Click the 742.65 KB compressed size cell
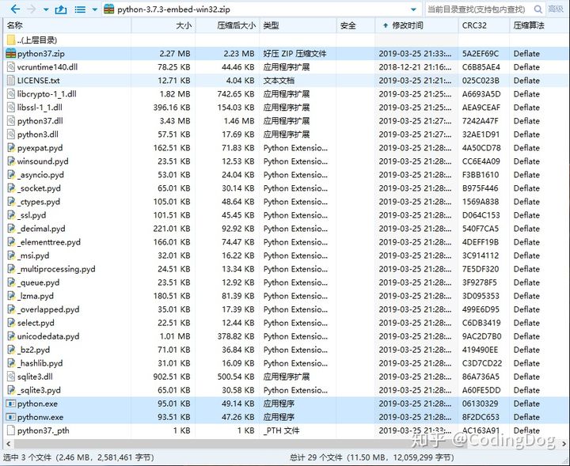 tap(236, 94)
